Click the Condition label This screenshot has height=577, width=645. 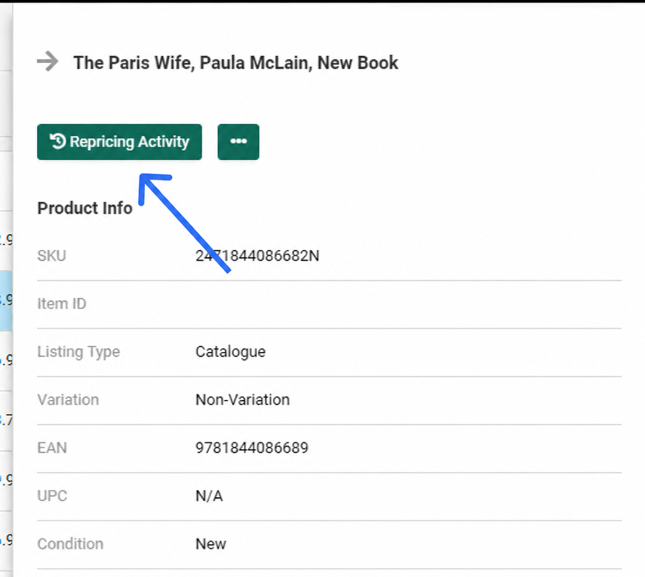point(71,544)
